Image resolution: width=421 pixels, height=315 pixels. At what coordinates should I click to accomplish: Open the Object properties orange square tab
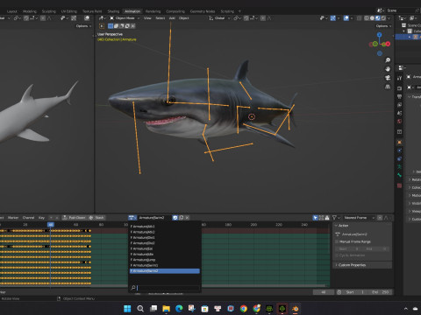[x=399, y=142]
